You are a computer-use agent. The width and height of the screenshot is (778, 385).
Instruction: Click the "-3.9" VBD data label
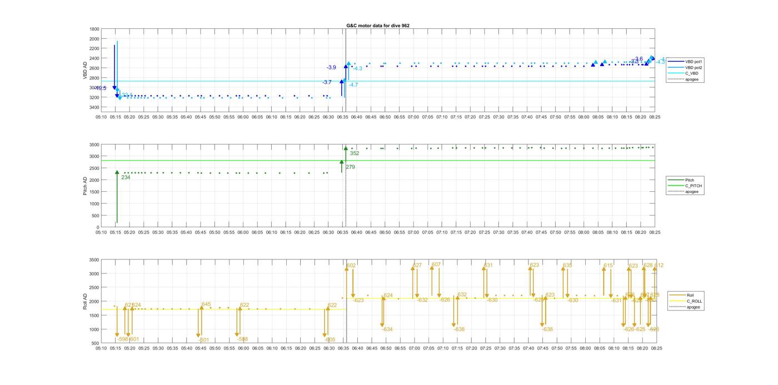331,68
